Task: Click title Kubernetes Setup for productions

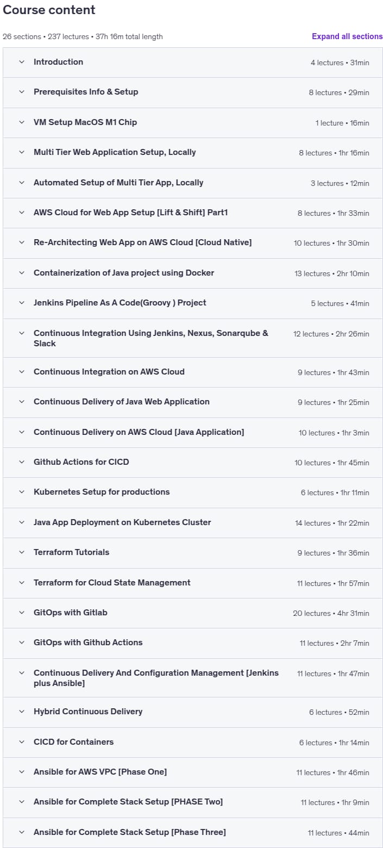Action: tap(102, 492)
